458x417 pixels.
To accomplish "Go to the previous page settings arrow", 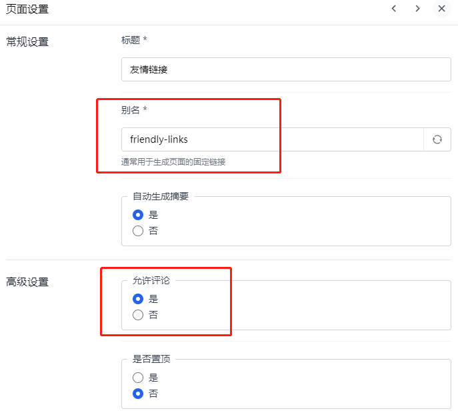I will [394, 9].
